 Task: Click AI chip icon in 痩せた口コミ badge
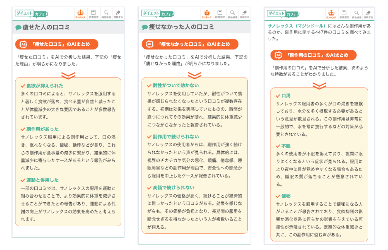click(x=23, y=44)
